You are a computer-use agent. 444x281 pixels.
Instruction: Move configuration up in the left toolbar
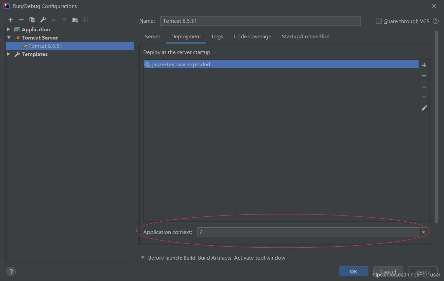coord(53,20)
